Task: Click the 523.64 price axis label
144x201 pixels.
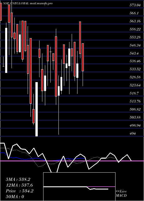Action: pyautogui.click(x=135, y=85)
